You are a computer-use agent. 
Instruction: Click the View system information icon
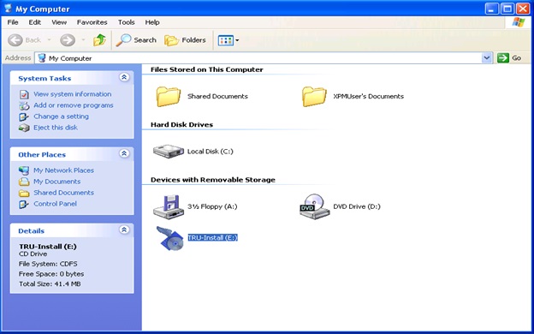[x=24, y=94]
